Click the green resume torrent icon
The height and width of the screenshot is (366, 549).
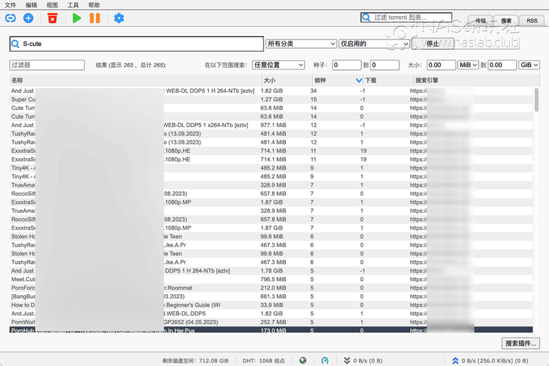[x=76, y=18]
